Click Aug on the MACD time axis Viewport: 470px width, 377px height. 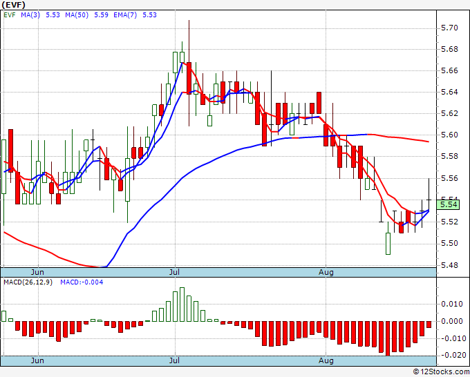click(x=326, y=360)
